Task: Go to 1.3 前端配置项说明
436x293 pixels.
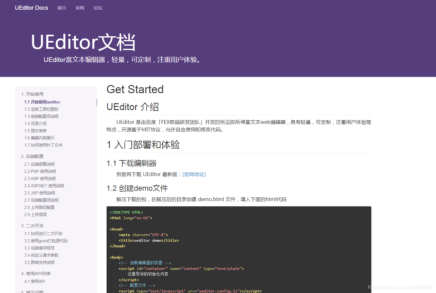Action: coord(41,116)
